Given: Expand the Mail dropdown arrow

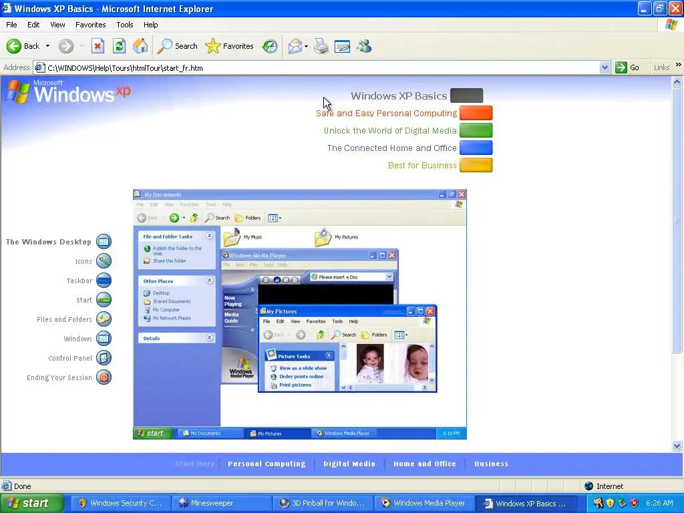Looking at the screenshot, I should pos(306,46).
